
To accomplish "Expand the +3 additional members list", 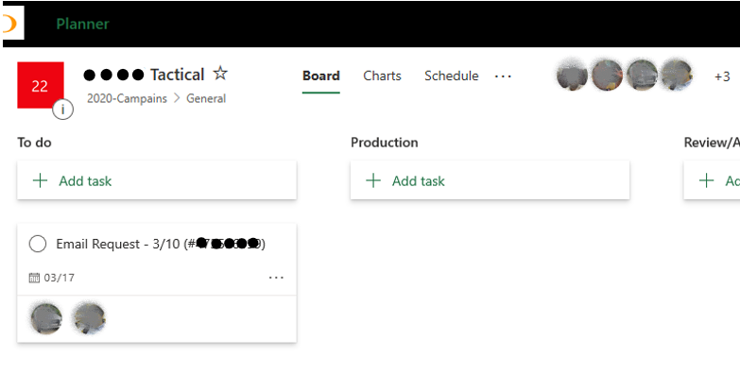I will pos(722,76).
